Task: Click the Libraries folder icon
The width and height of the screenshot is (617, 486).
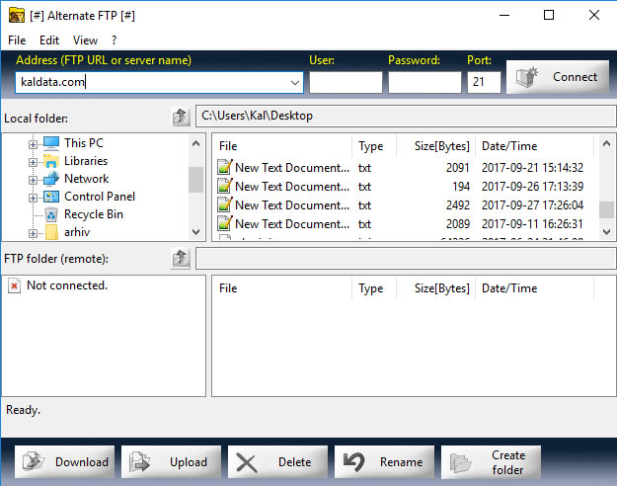Action: 51,161
